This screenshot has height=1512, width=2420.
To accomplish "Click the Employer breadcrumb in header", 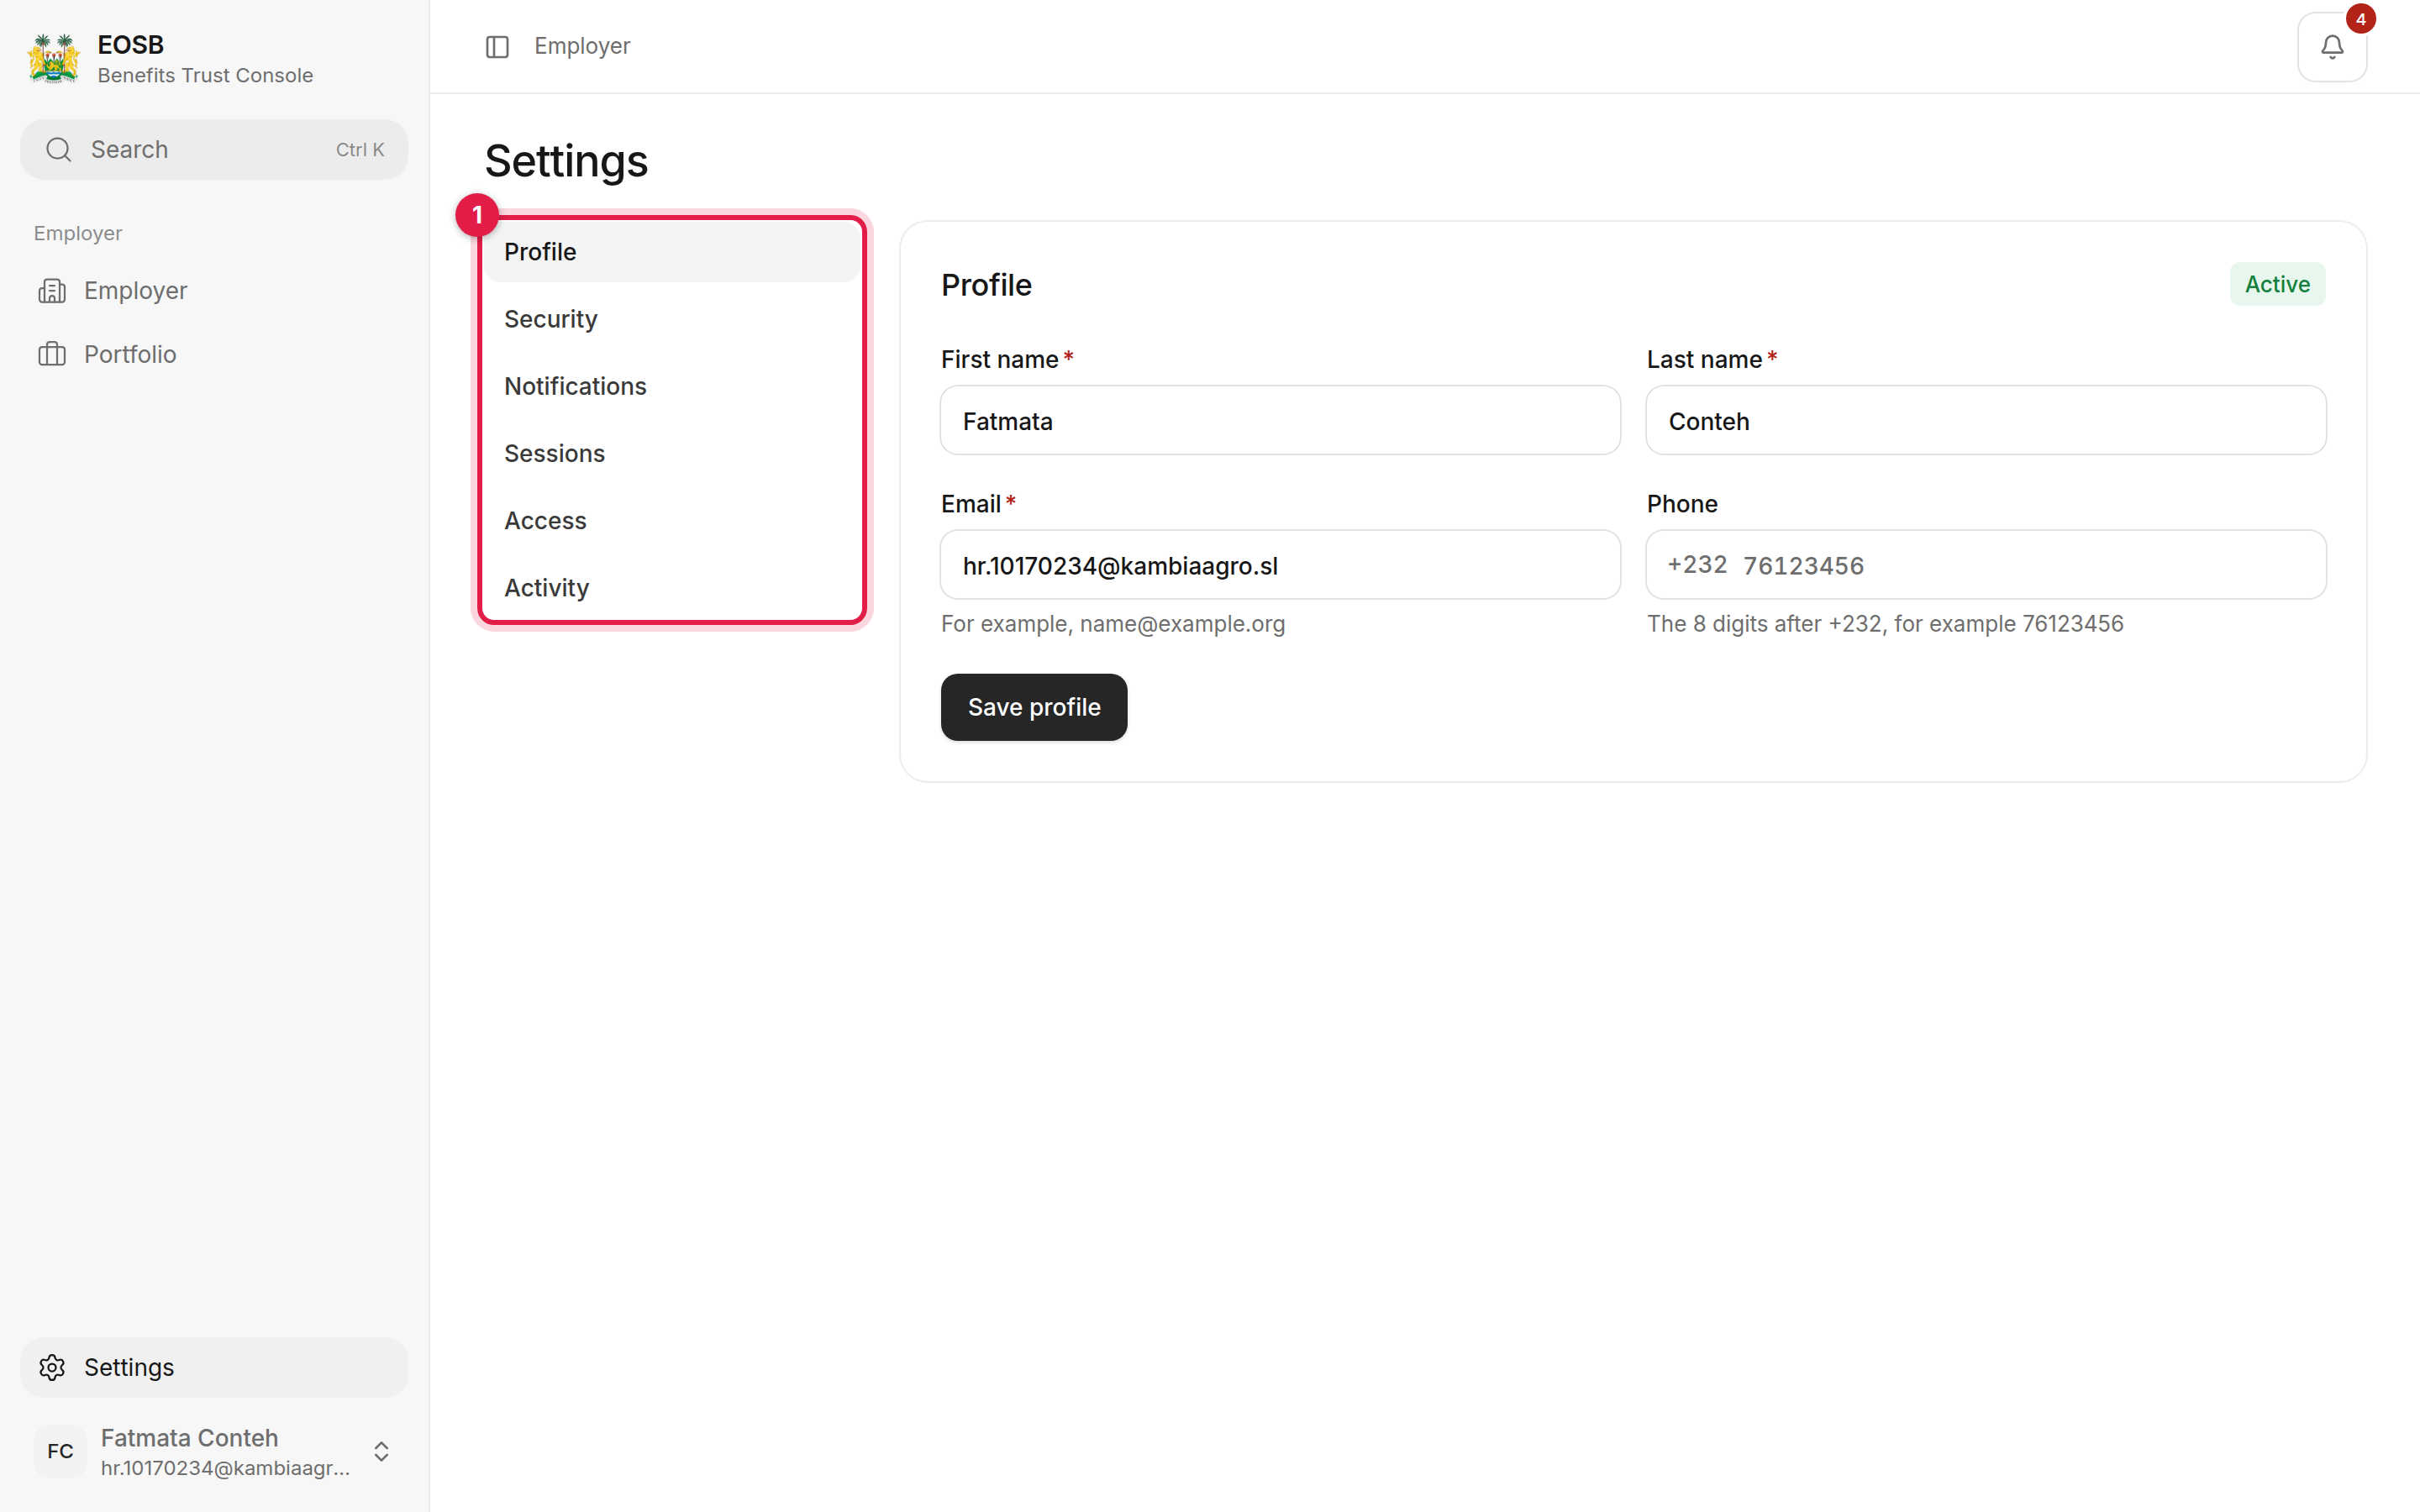I will [582, 47].
